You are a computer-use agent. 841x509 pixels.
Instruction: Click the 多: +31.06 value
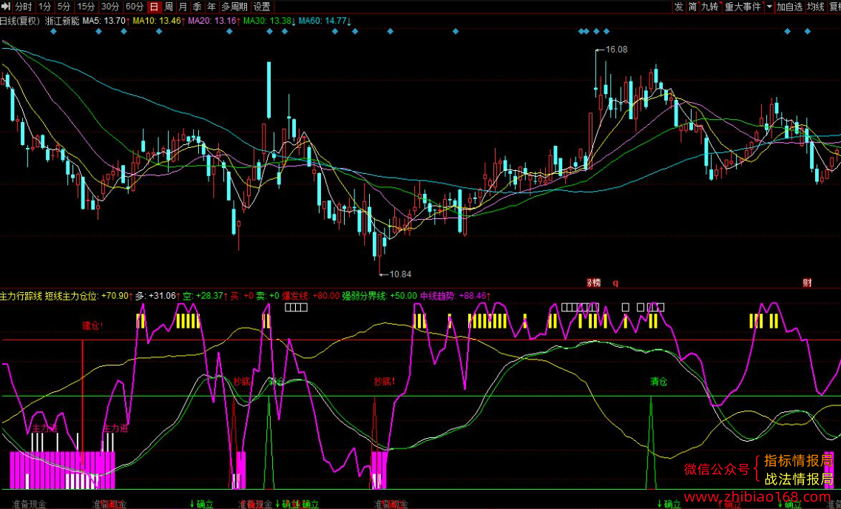(x=157, y=295)
